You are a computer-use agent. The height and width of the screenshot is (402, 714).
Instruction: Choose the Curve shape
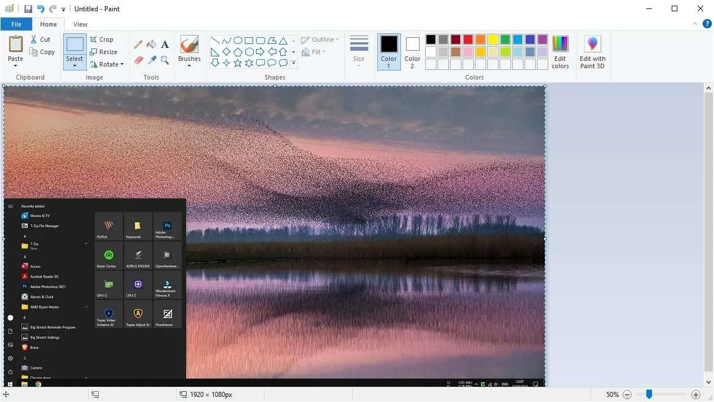coord(227,41)
